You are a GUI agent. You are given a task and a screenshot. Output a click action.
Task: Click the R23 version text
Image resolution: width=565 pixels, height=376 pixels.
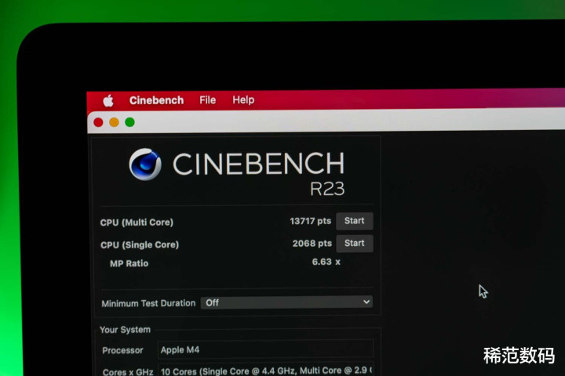click(x=327, y=189)
